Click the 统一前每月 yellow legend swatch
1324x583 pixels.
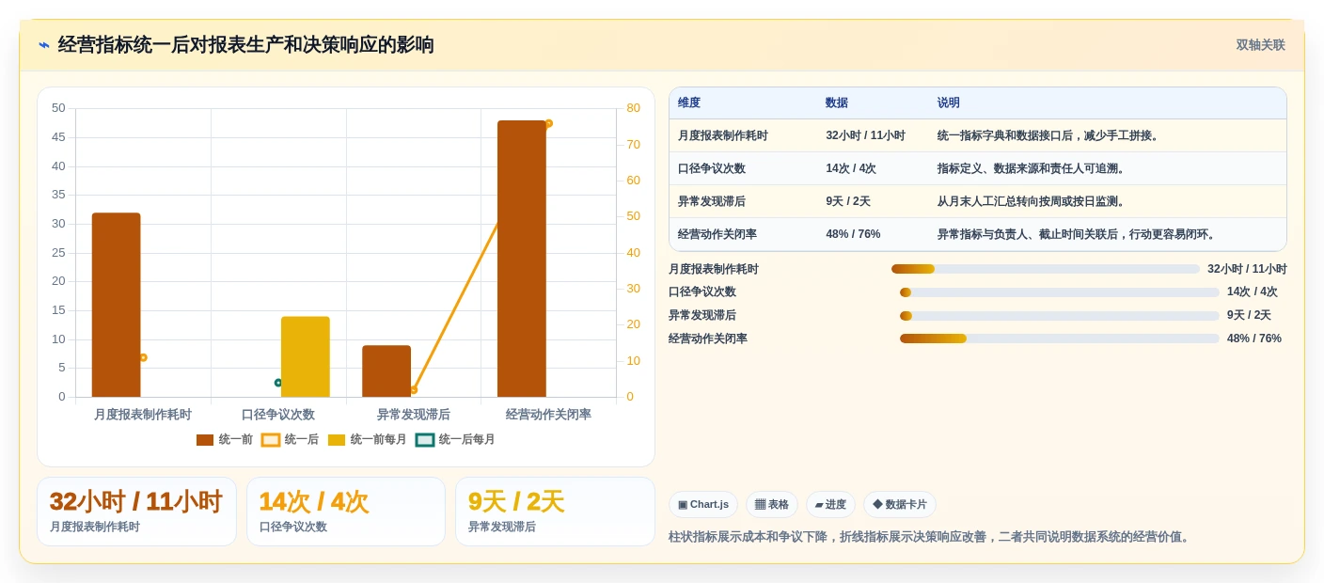point(337,440)
